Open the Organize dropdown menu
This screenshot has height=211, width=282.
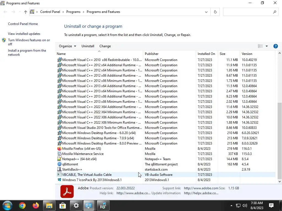click(x=67, y=46)
